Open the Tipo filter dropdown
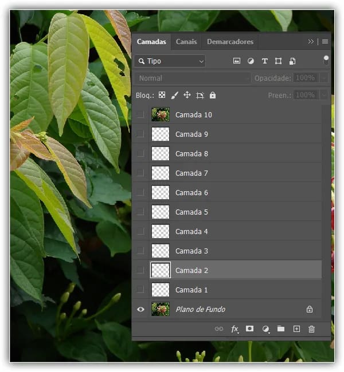Image resolution: width=344 pixels, height=372 pixels. pos(170,61)
